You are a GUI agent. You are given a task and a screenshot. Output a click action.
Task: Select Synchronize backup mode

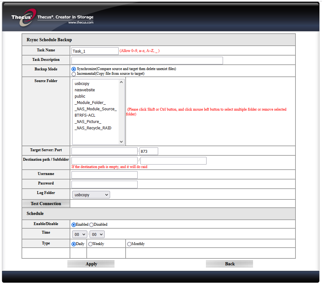tap(73, 69)
